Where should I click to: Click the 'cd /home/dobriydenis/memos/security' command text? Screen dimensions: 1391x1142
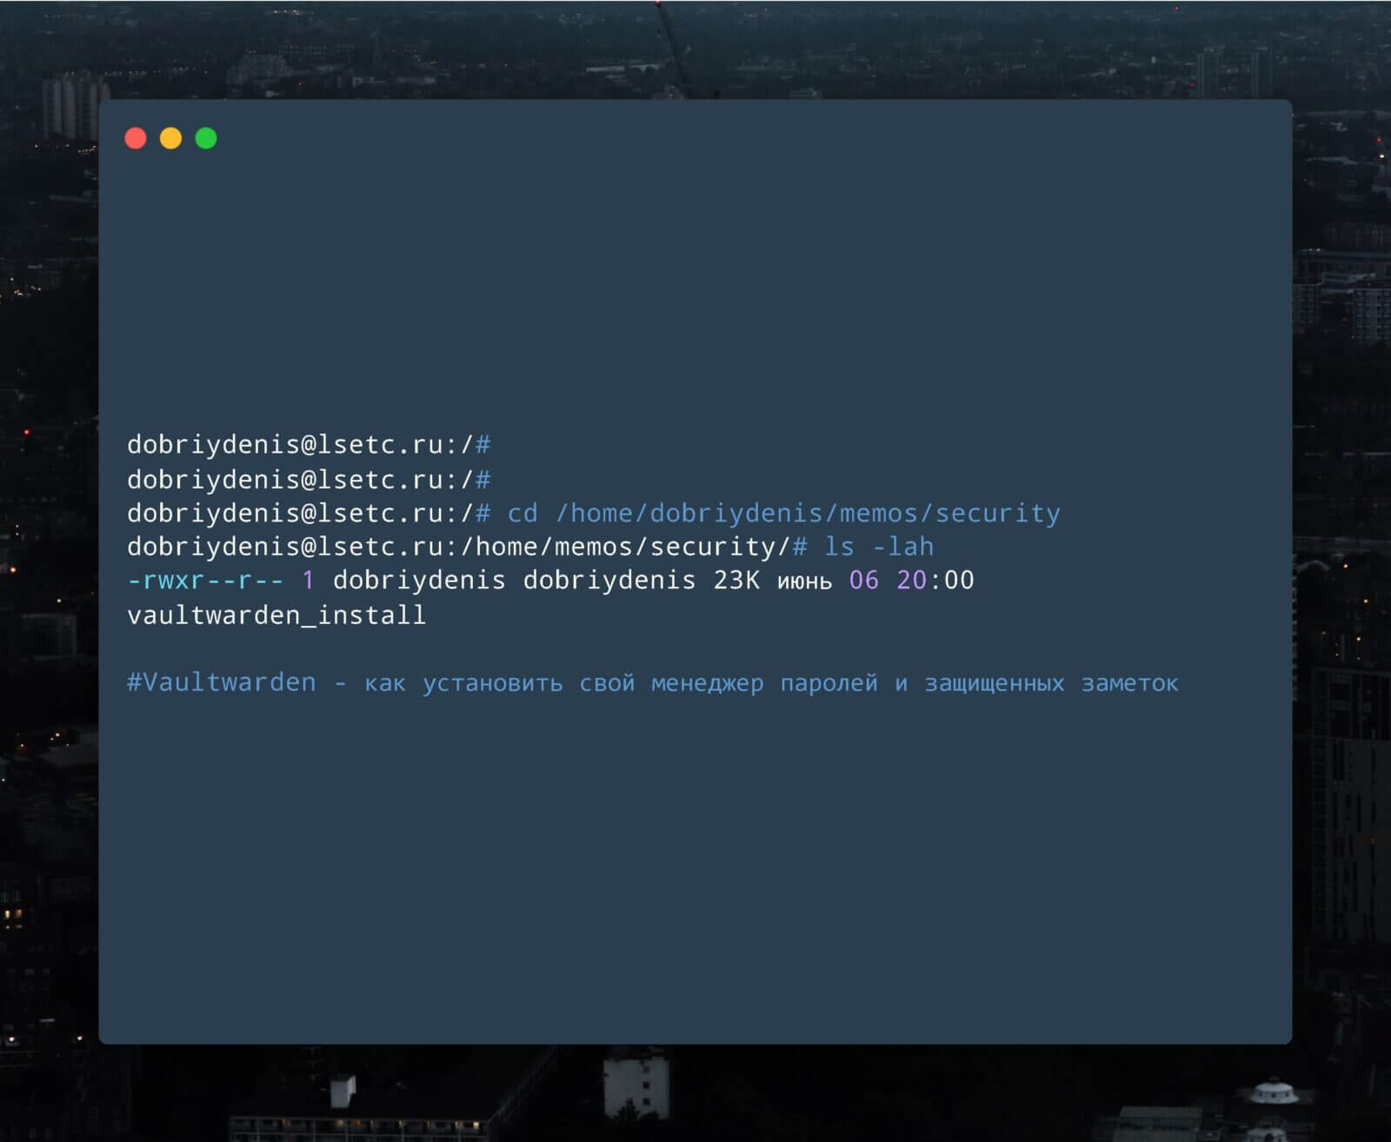click(x=783, y=514)
